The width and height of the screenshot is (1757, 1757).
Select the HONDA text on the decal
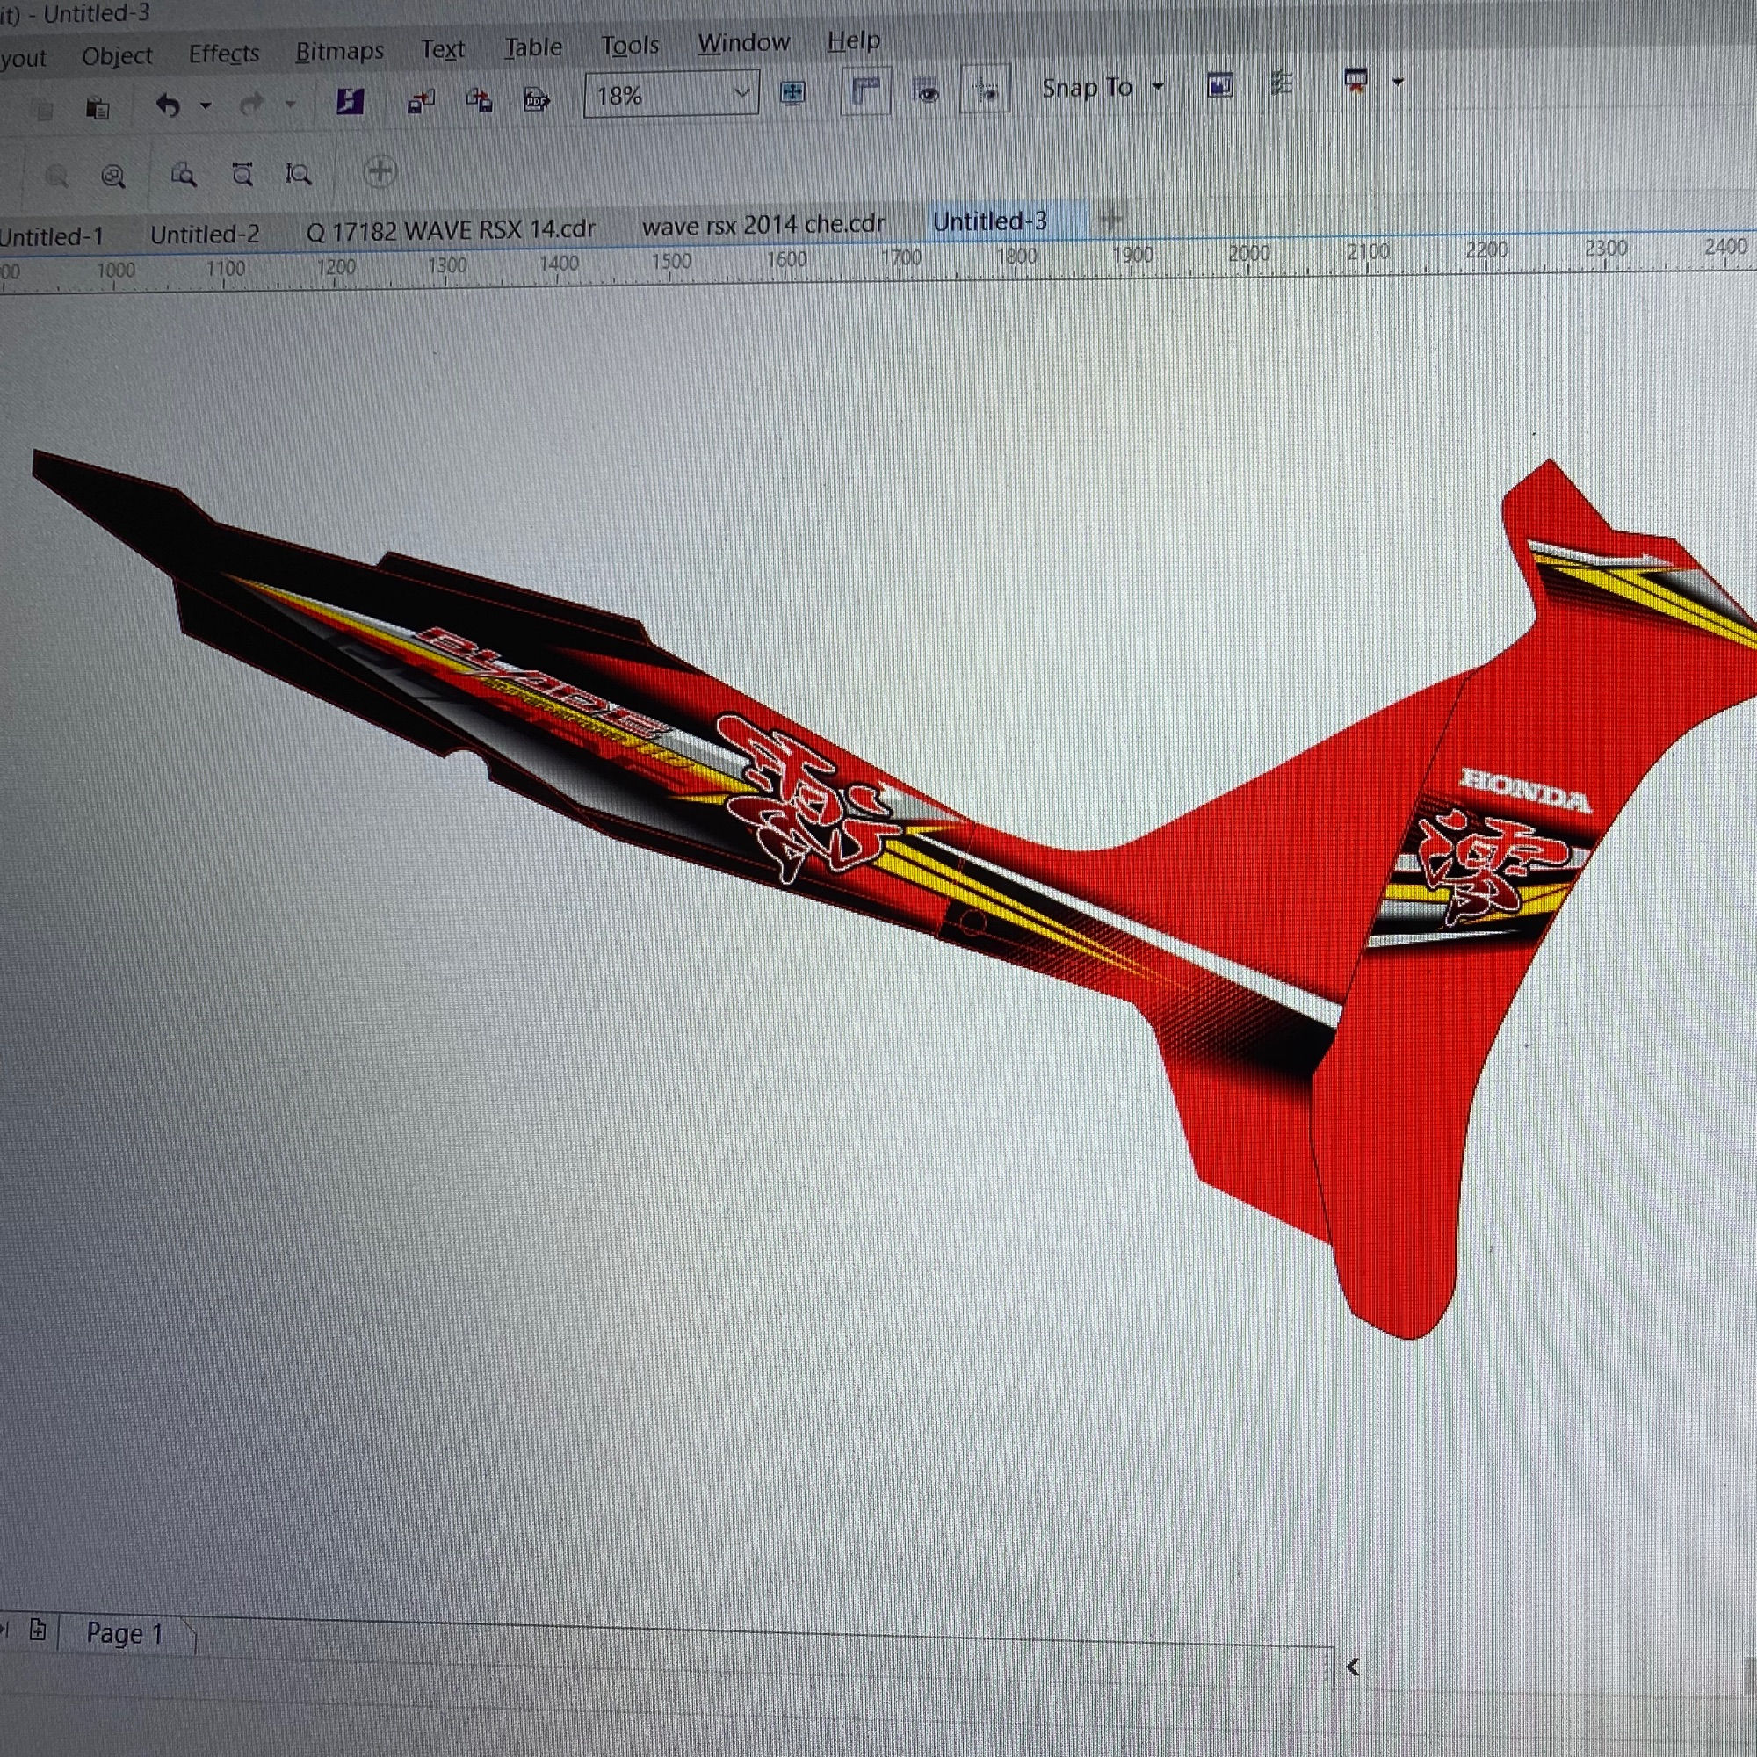click(x=1526, y=791)
